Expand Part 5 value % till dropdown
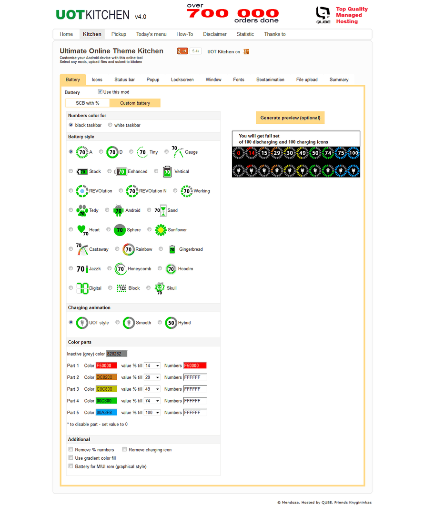The image size is (424, 514). point(152,413)
